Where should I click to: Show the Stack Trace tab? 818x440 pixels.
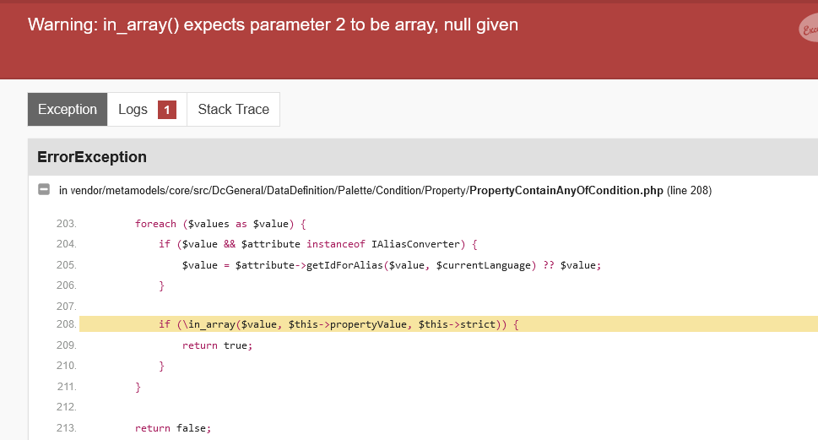[233, 110]
